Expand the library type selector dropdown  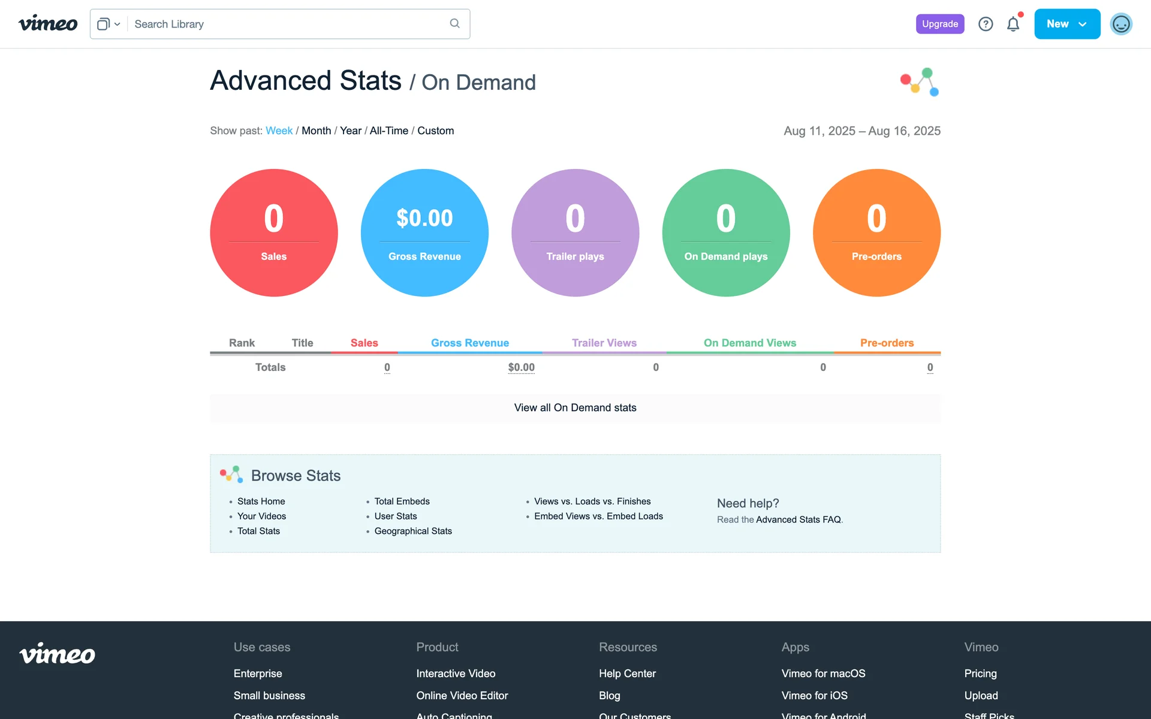click(109, 24)
